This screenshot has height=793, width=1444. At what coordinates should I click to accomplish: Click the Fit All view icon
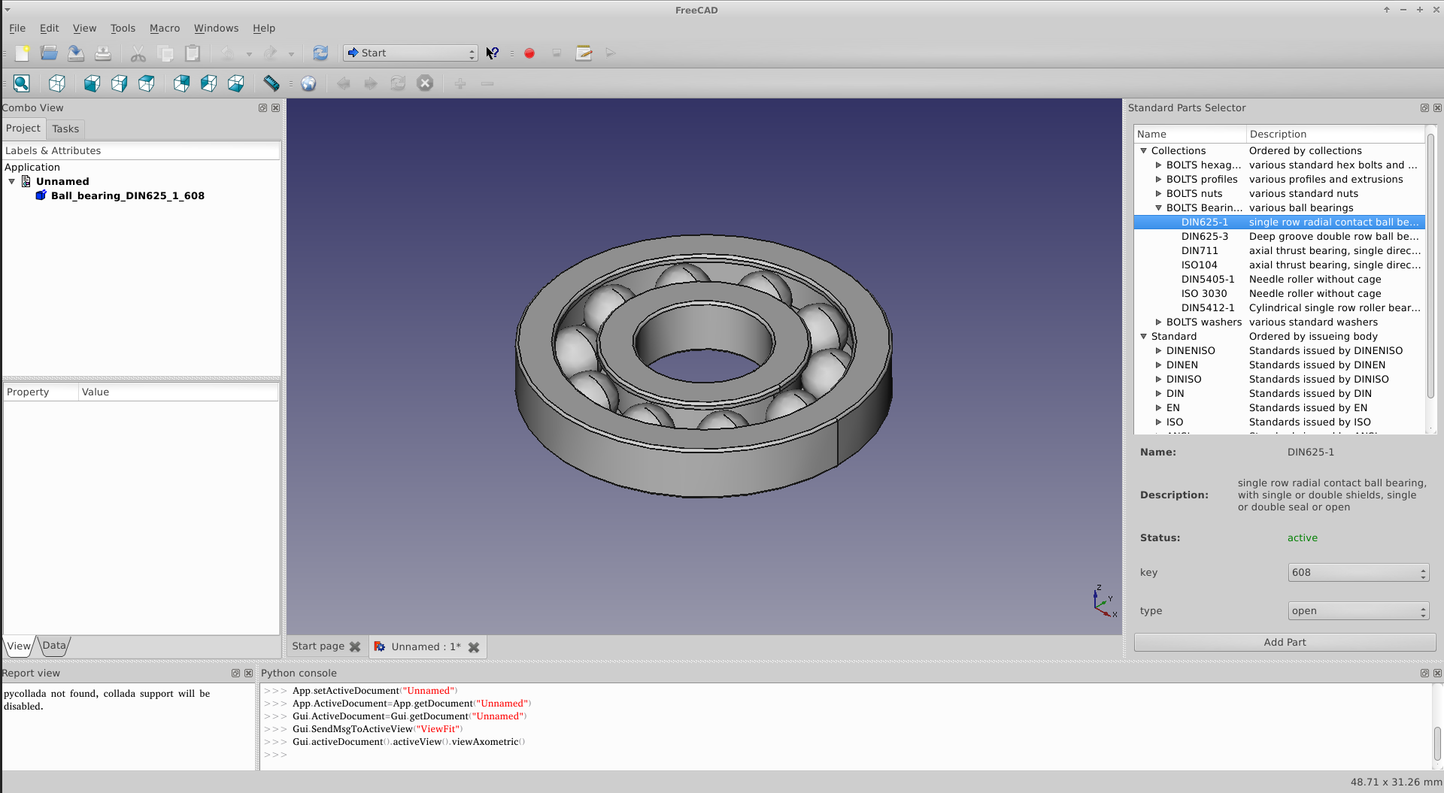[x=21, y=83]
